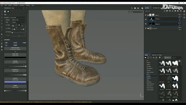
Task: Click the Material mode button
Action: click(x=15, y=48)
